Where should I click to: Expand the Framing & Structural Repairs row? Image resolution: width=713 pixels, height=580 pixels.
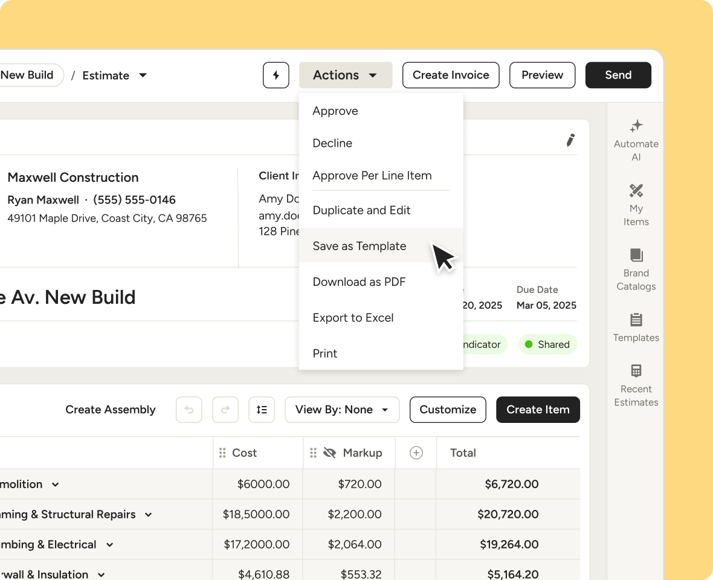[x=148, y=515]
